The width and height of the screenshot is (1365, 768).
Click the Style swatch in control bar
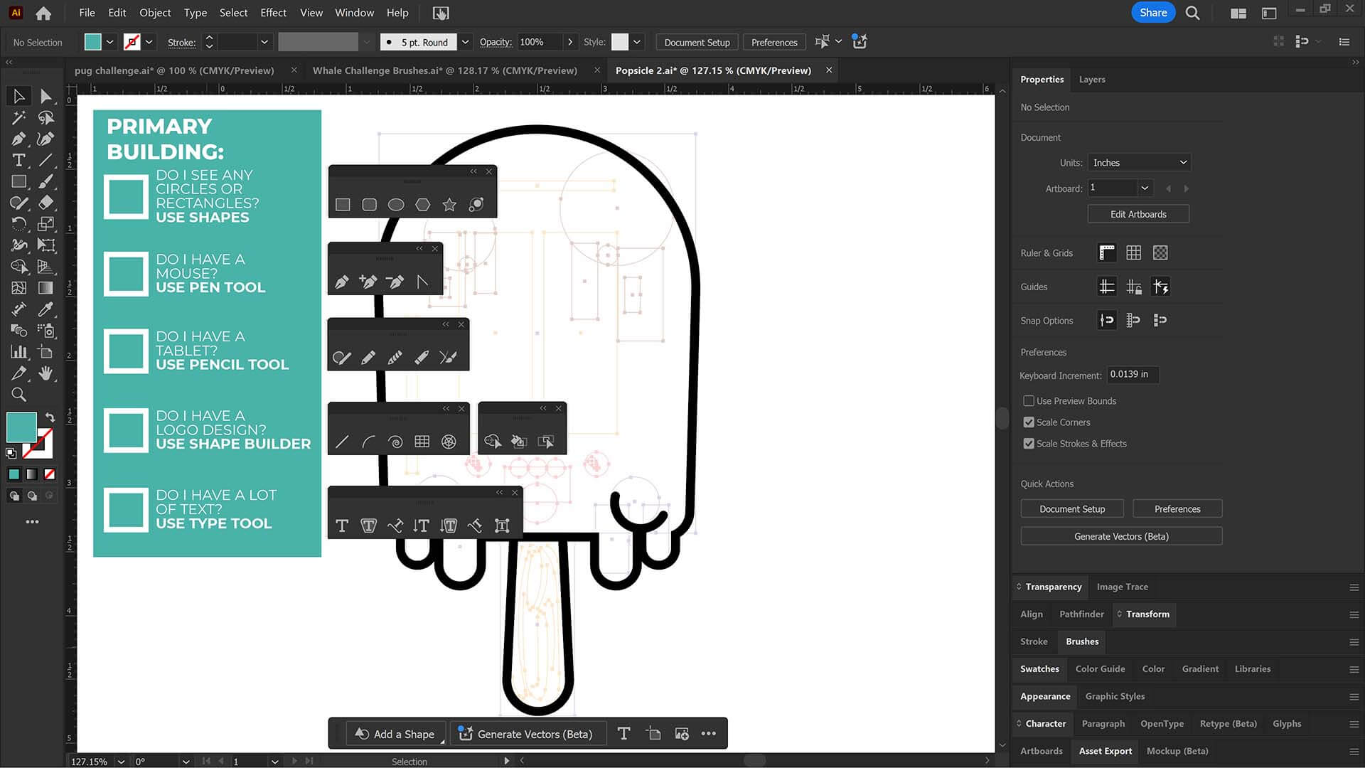620,42
